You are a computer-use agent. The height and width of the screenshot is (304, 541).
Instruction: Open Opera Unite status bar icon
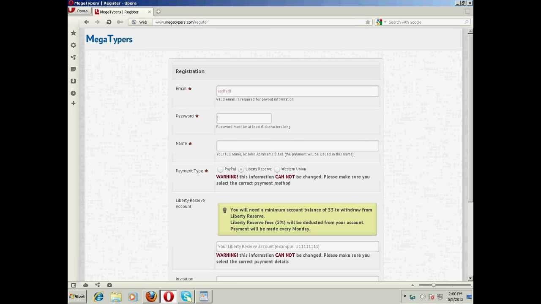click(98, 285)
